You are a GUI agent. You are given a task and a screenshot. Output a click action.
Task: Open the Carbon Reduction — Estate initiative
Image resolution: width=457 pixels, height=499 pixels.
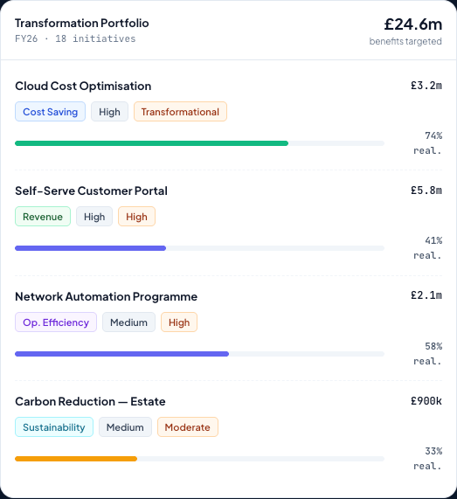pos(90,402)
